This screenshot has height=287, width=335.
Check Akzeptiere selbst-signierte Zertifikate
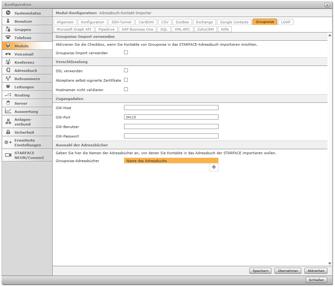tap(126, 80)
